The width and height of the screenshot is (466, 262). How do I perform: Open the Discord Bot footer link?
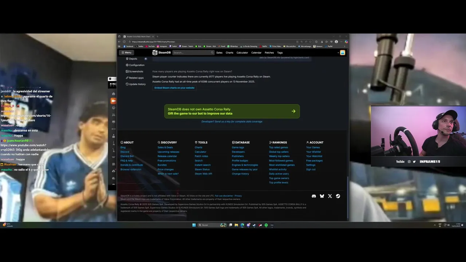tap(127, 156)
